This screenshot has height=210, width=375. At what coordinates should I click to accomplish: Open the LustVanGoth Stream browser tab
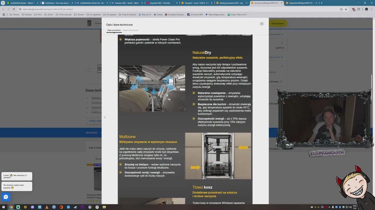[x=22, y=3]
